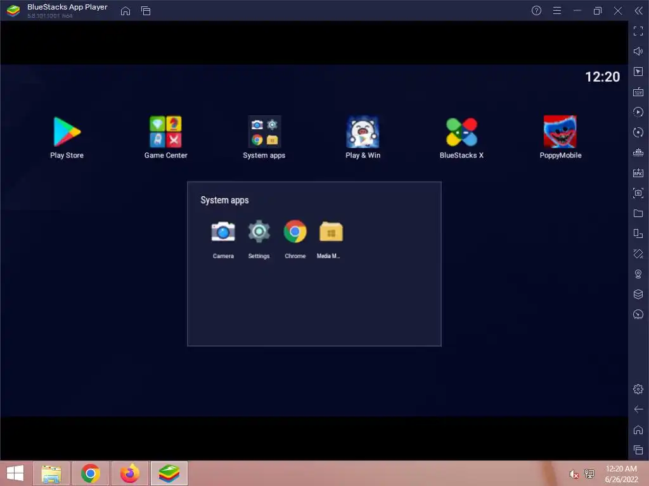Click the BlueStacks title bar home icon
The height and width of the screenshot is (486, 649).
coord(125,11)
